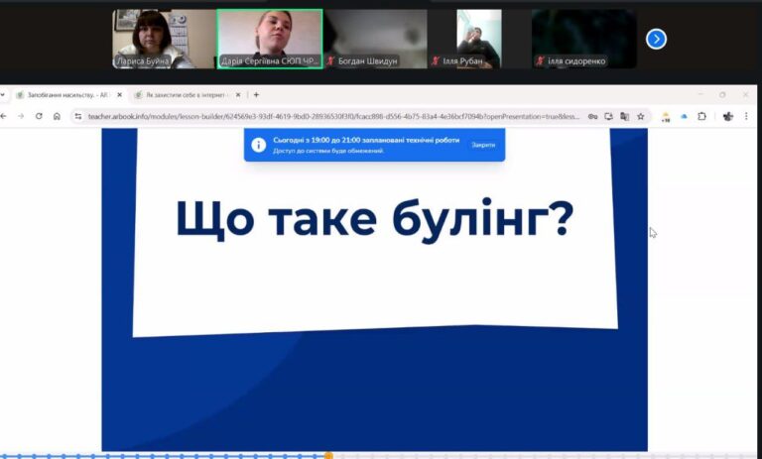The image size is (762, 459).
Task: Show more participants with the blue arrow
Action: [x=656, y=39]
